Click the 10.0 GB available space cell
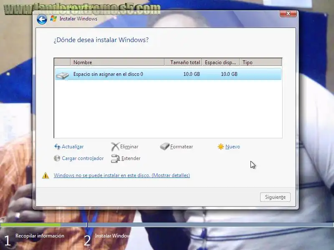This screenshot has height=250, width=334. tap(229, 74)
